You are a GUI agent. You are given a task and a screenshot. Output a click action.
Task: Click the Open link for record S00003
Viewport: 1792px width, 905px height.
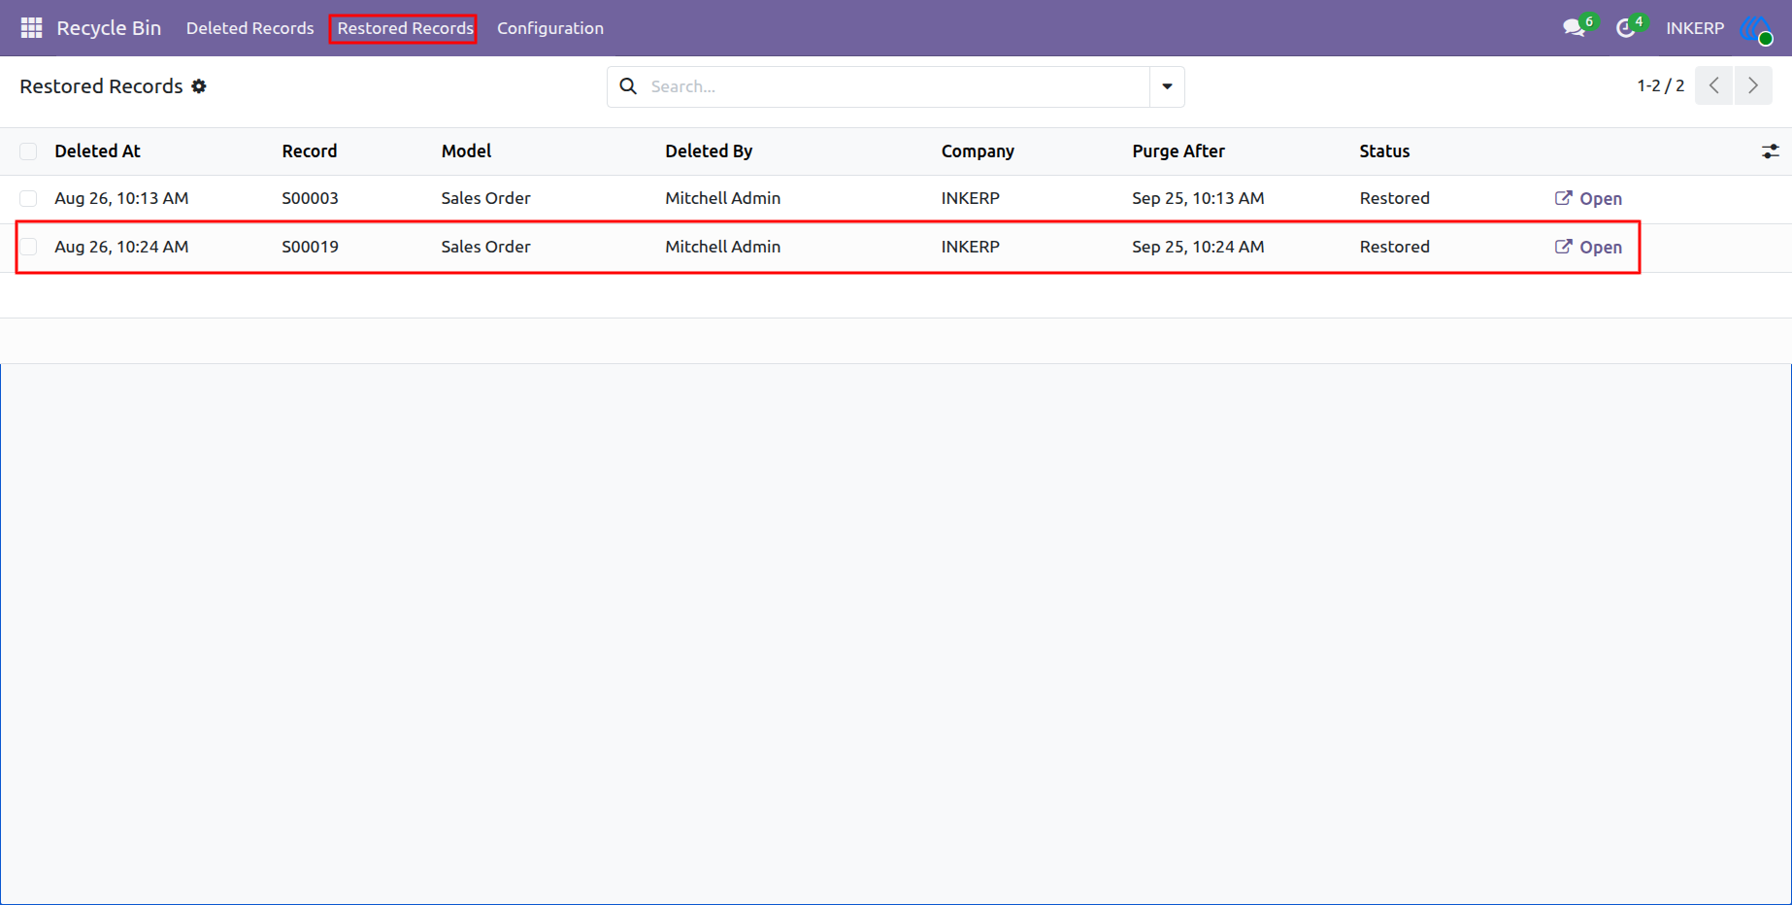1588,198
